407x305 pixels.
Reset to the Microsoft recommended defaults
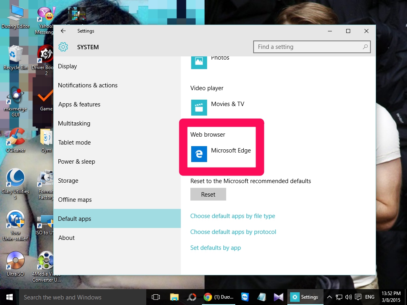click(208, 194)
